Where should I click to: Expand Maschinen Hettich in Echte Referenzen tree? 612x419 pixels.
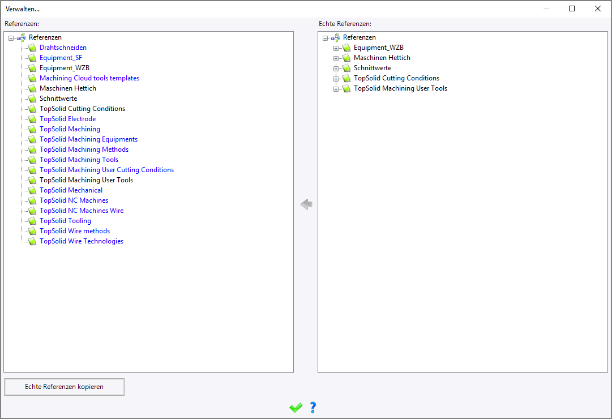click(336, 58)
